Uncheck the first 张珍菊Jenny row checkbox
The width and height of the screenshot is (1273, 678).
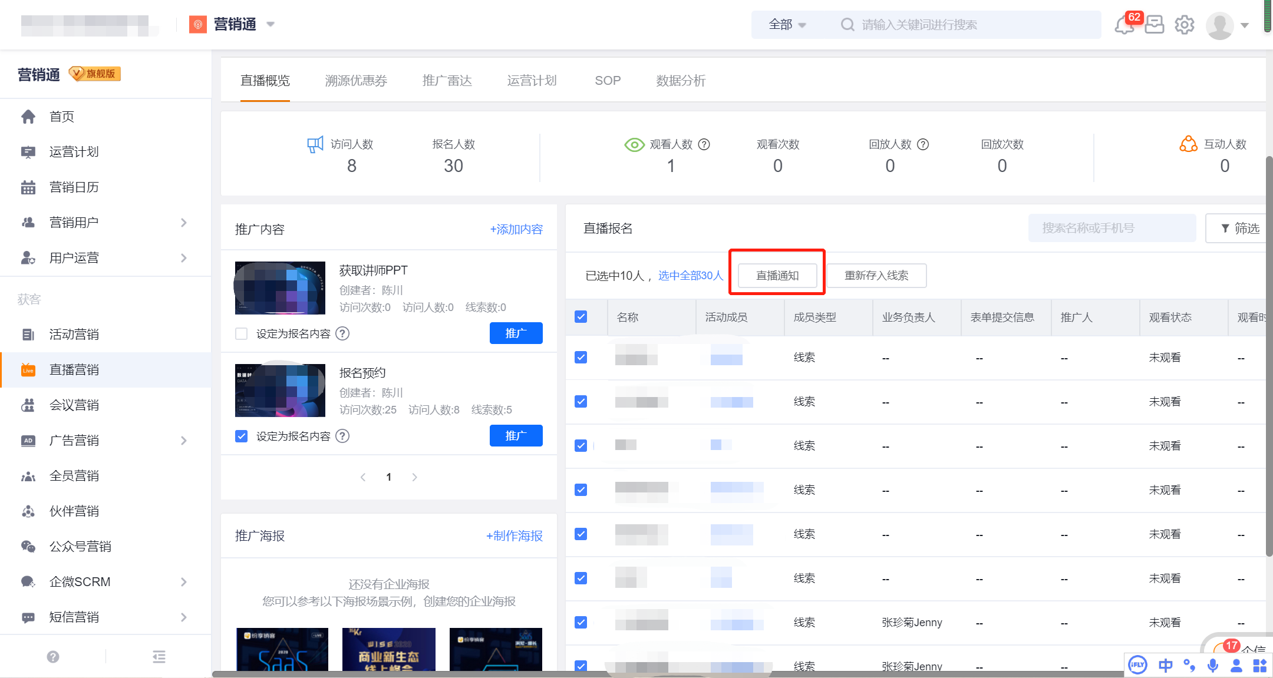(x=581, y=623)
